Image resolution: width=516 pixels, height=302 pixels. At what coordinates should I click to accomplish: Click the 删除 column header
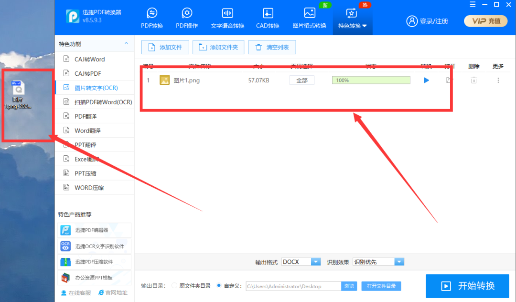[473, 66]
